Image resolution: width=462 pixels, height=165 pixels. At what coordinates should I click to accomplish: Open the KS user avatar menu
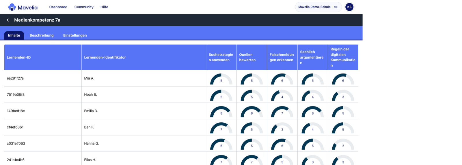pyautogui.click(x=349, y=7)
